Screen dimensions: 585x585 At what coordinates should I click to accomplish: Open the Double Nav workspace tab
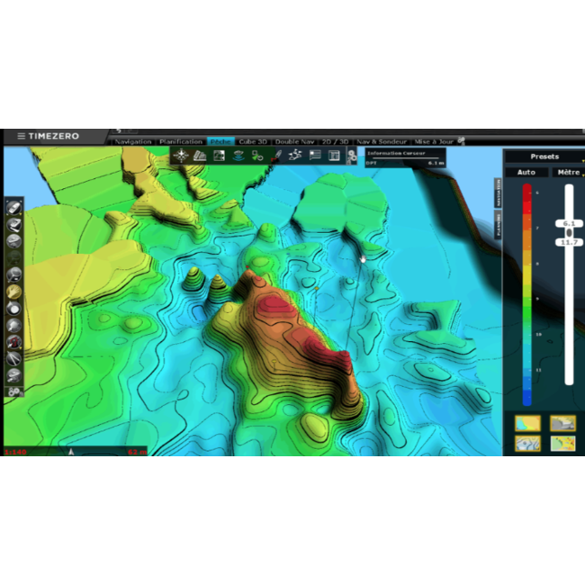pyautogui.click(x=294, y=142)
